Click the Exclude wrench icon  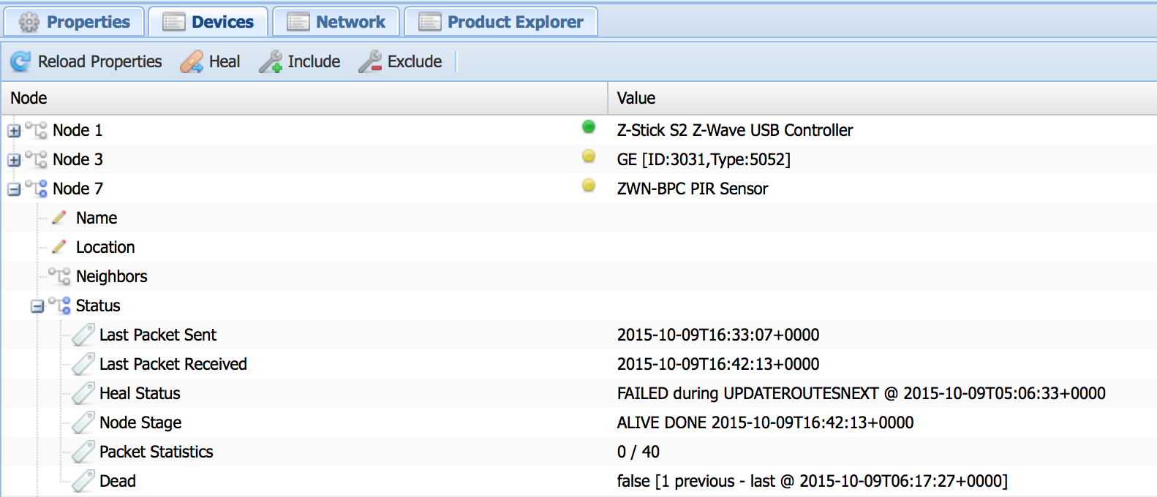tap(370, 62)
